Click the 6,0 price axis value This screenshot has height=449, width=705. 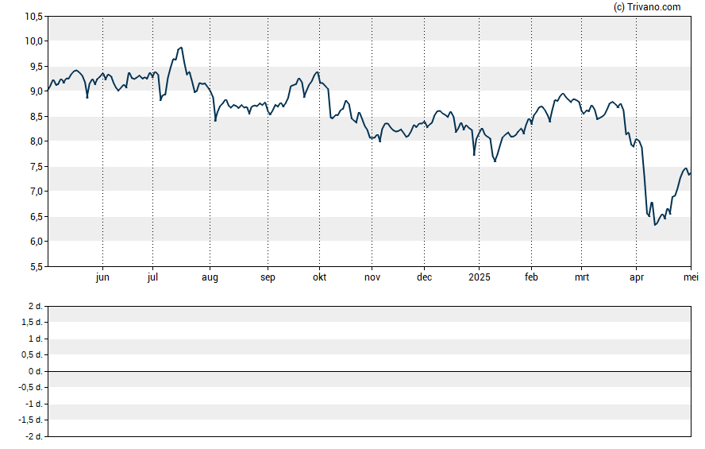[x=36, y=242]
